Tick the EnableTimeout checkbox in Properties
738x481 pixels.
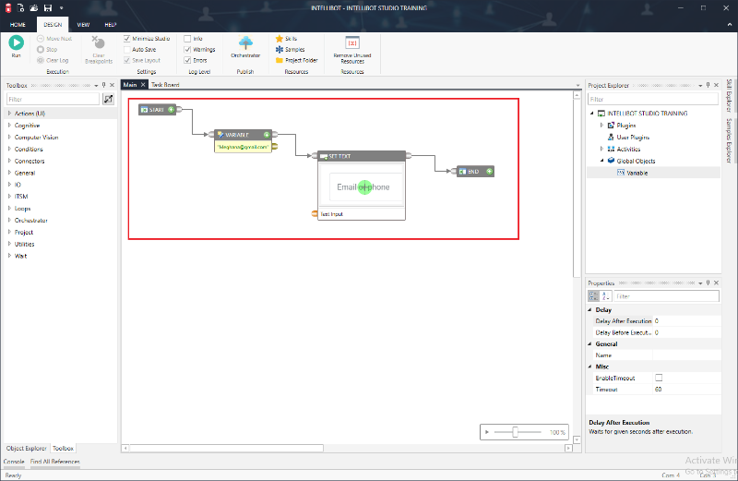(x=659, y=378)
